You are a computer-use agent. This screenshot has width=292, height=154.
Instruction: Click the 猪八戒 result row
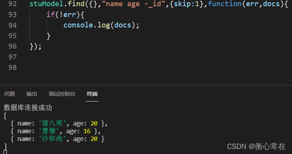[59, 123]
